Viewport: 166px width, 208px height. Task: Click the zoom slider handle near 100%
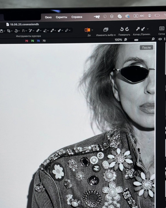[x=136, y=40]
